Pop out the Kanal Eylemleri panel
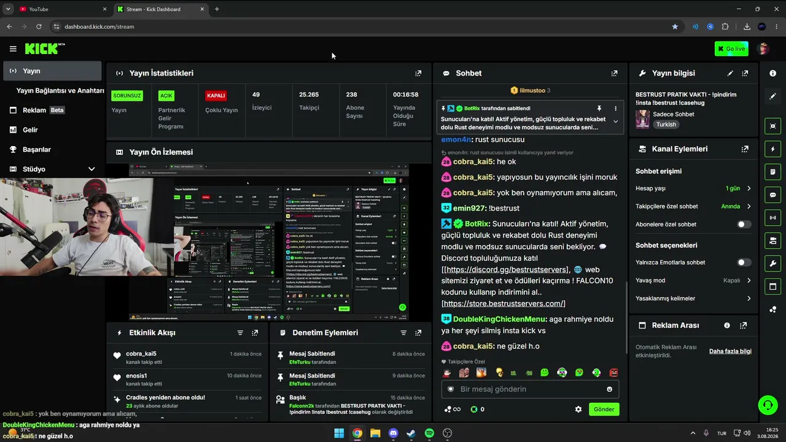The height and width of the screenshot is (442, 786). [745, 149]
